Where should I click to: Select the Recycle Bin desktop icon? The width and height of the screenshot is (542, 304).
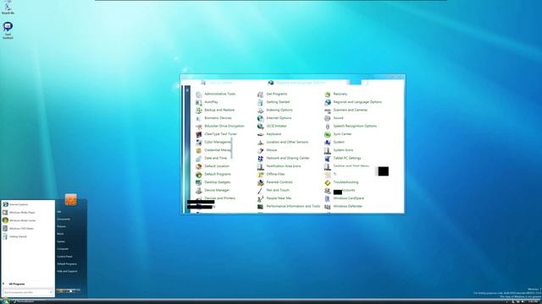(8, 8)
